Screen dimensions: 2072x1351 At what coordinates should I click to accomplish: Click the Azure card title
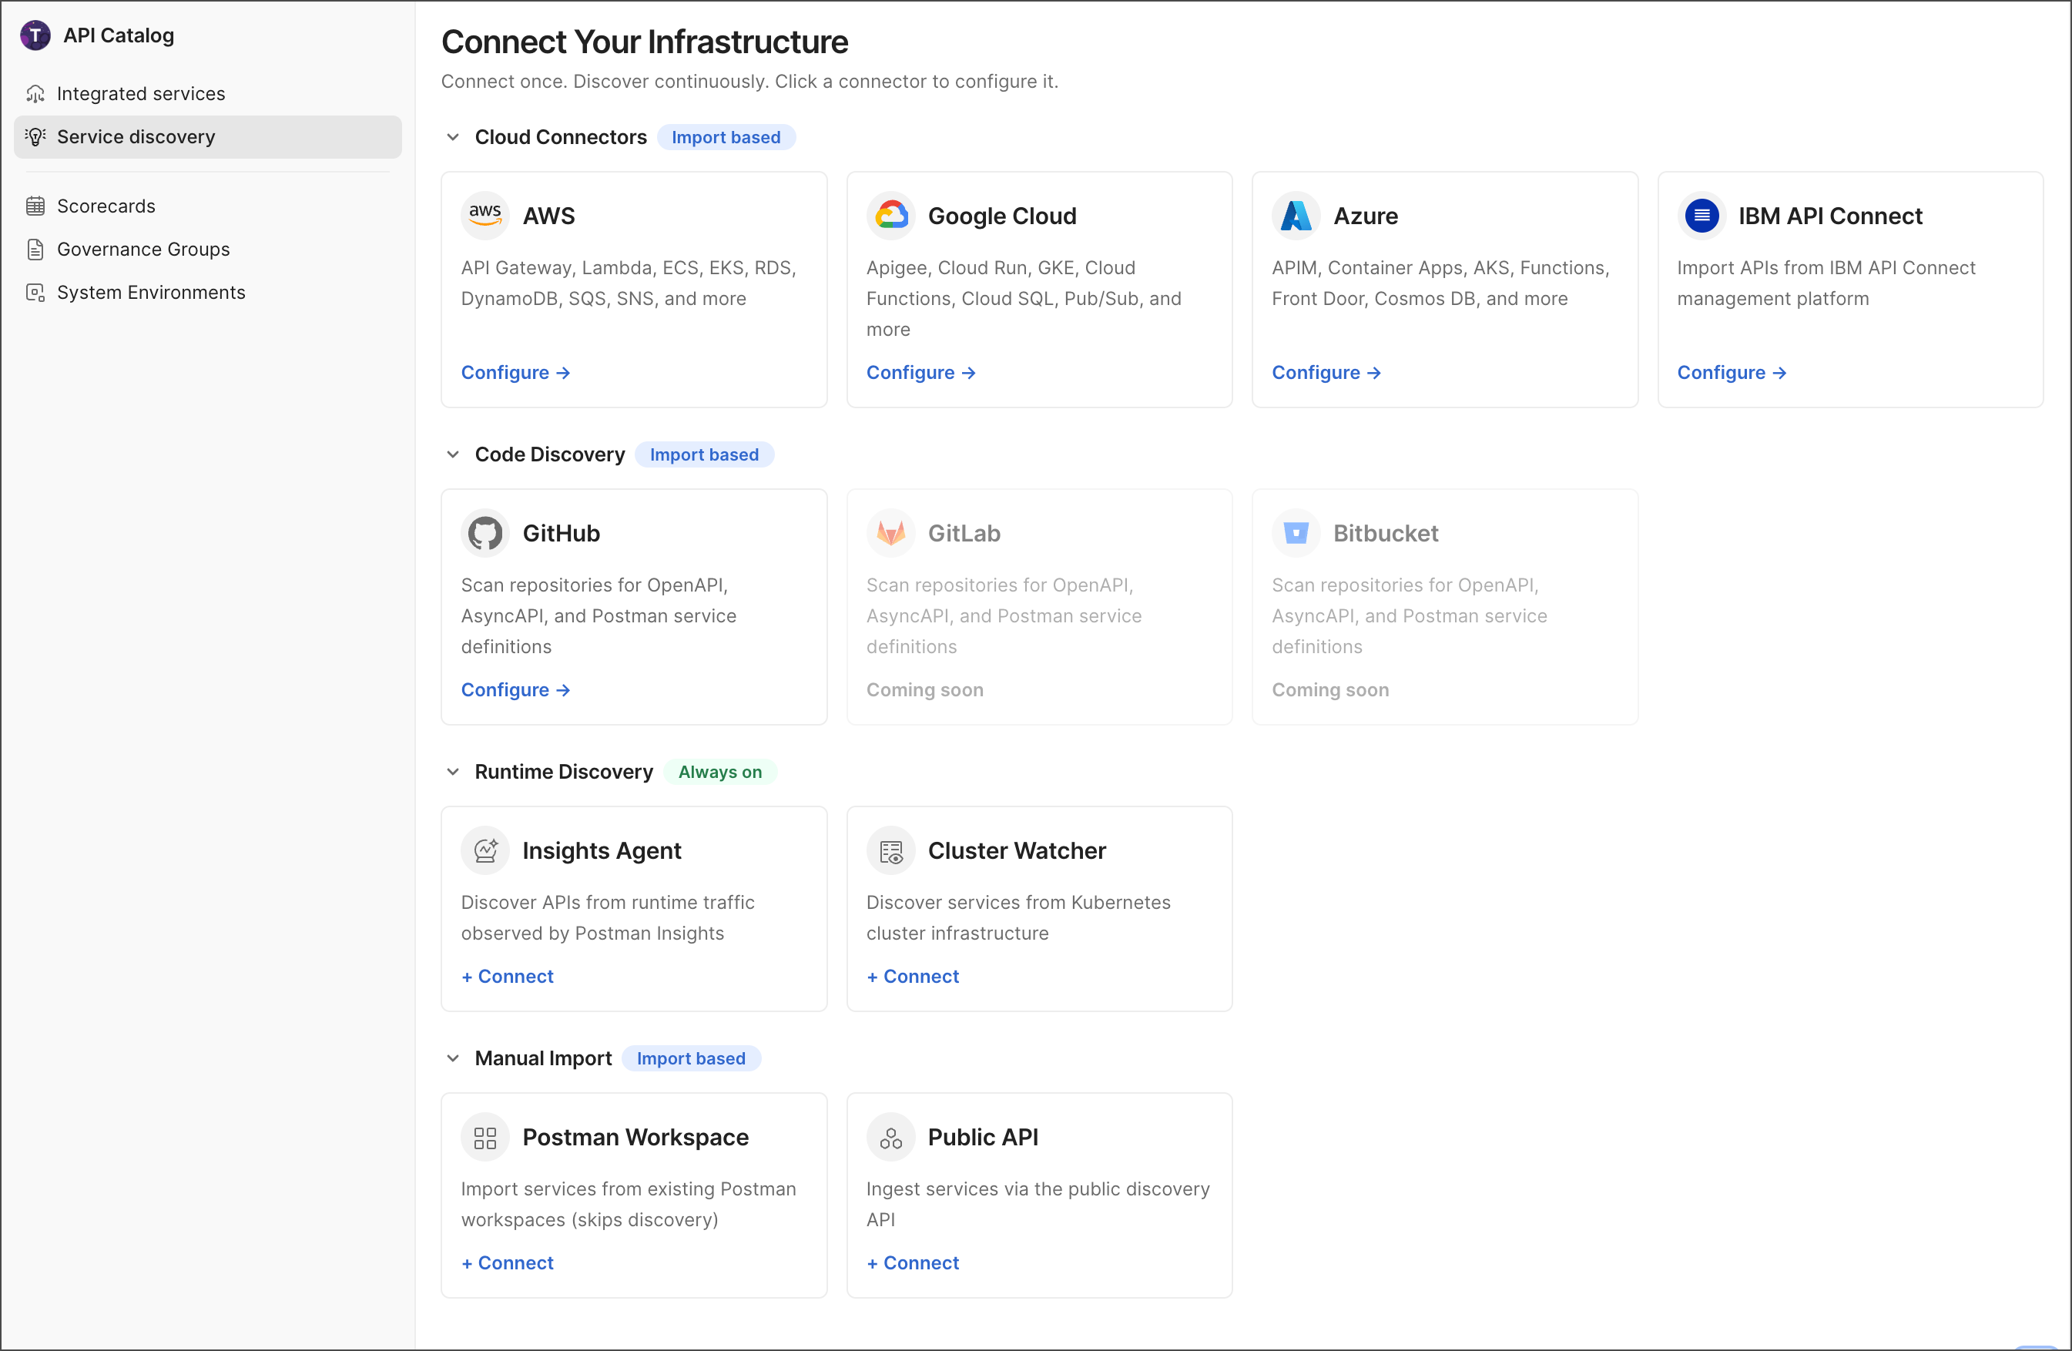[1366, 216]
